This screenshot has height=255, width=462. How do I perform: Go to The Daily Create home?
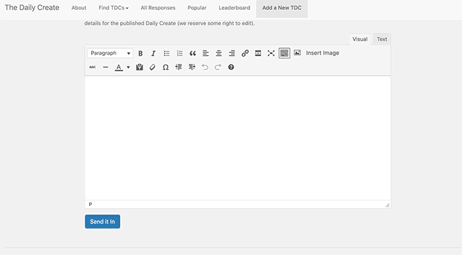coord(32,8)
